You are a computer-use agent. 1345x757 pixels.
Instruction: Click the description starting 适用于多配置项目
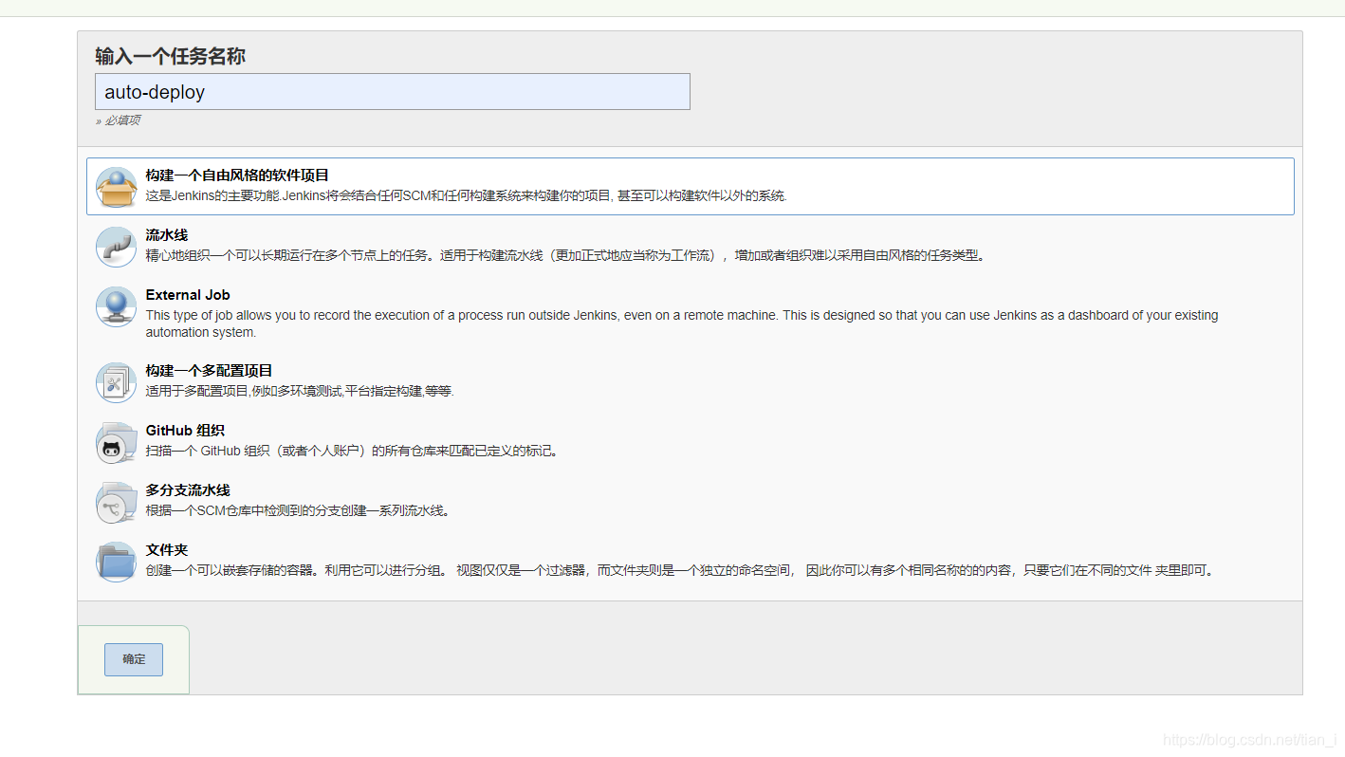300,391
